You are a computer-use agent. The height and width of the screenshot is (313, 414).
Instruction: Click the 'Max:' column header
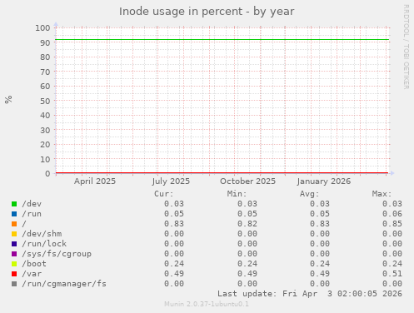pos(382,194)
